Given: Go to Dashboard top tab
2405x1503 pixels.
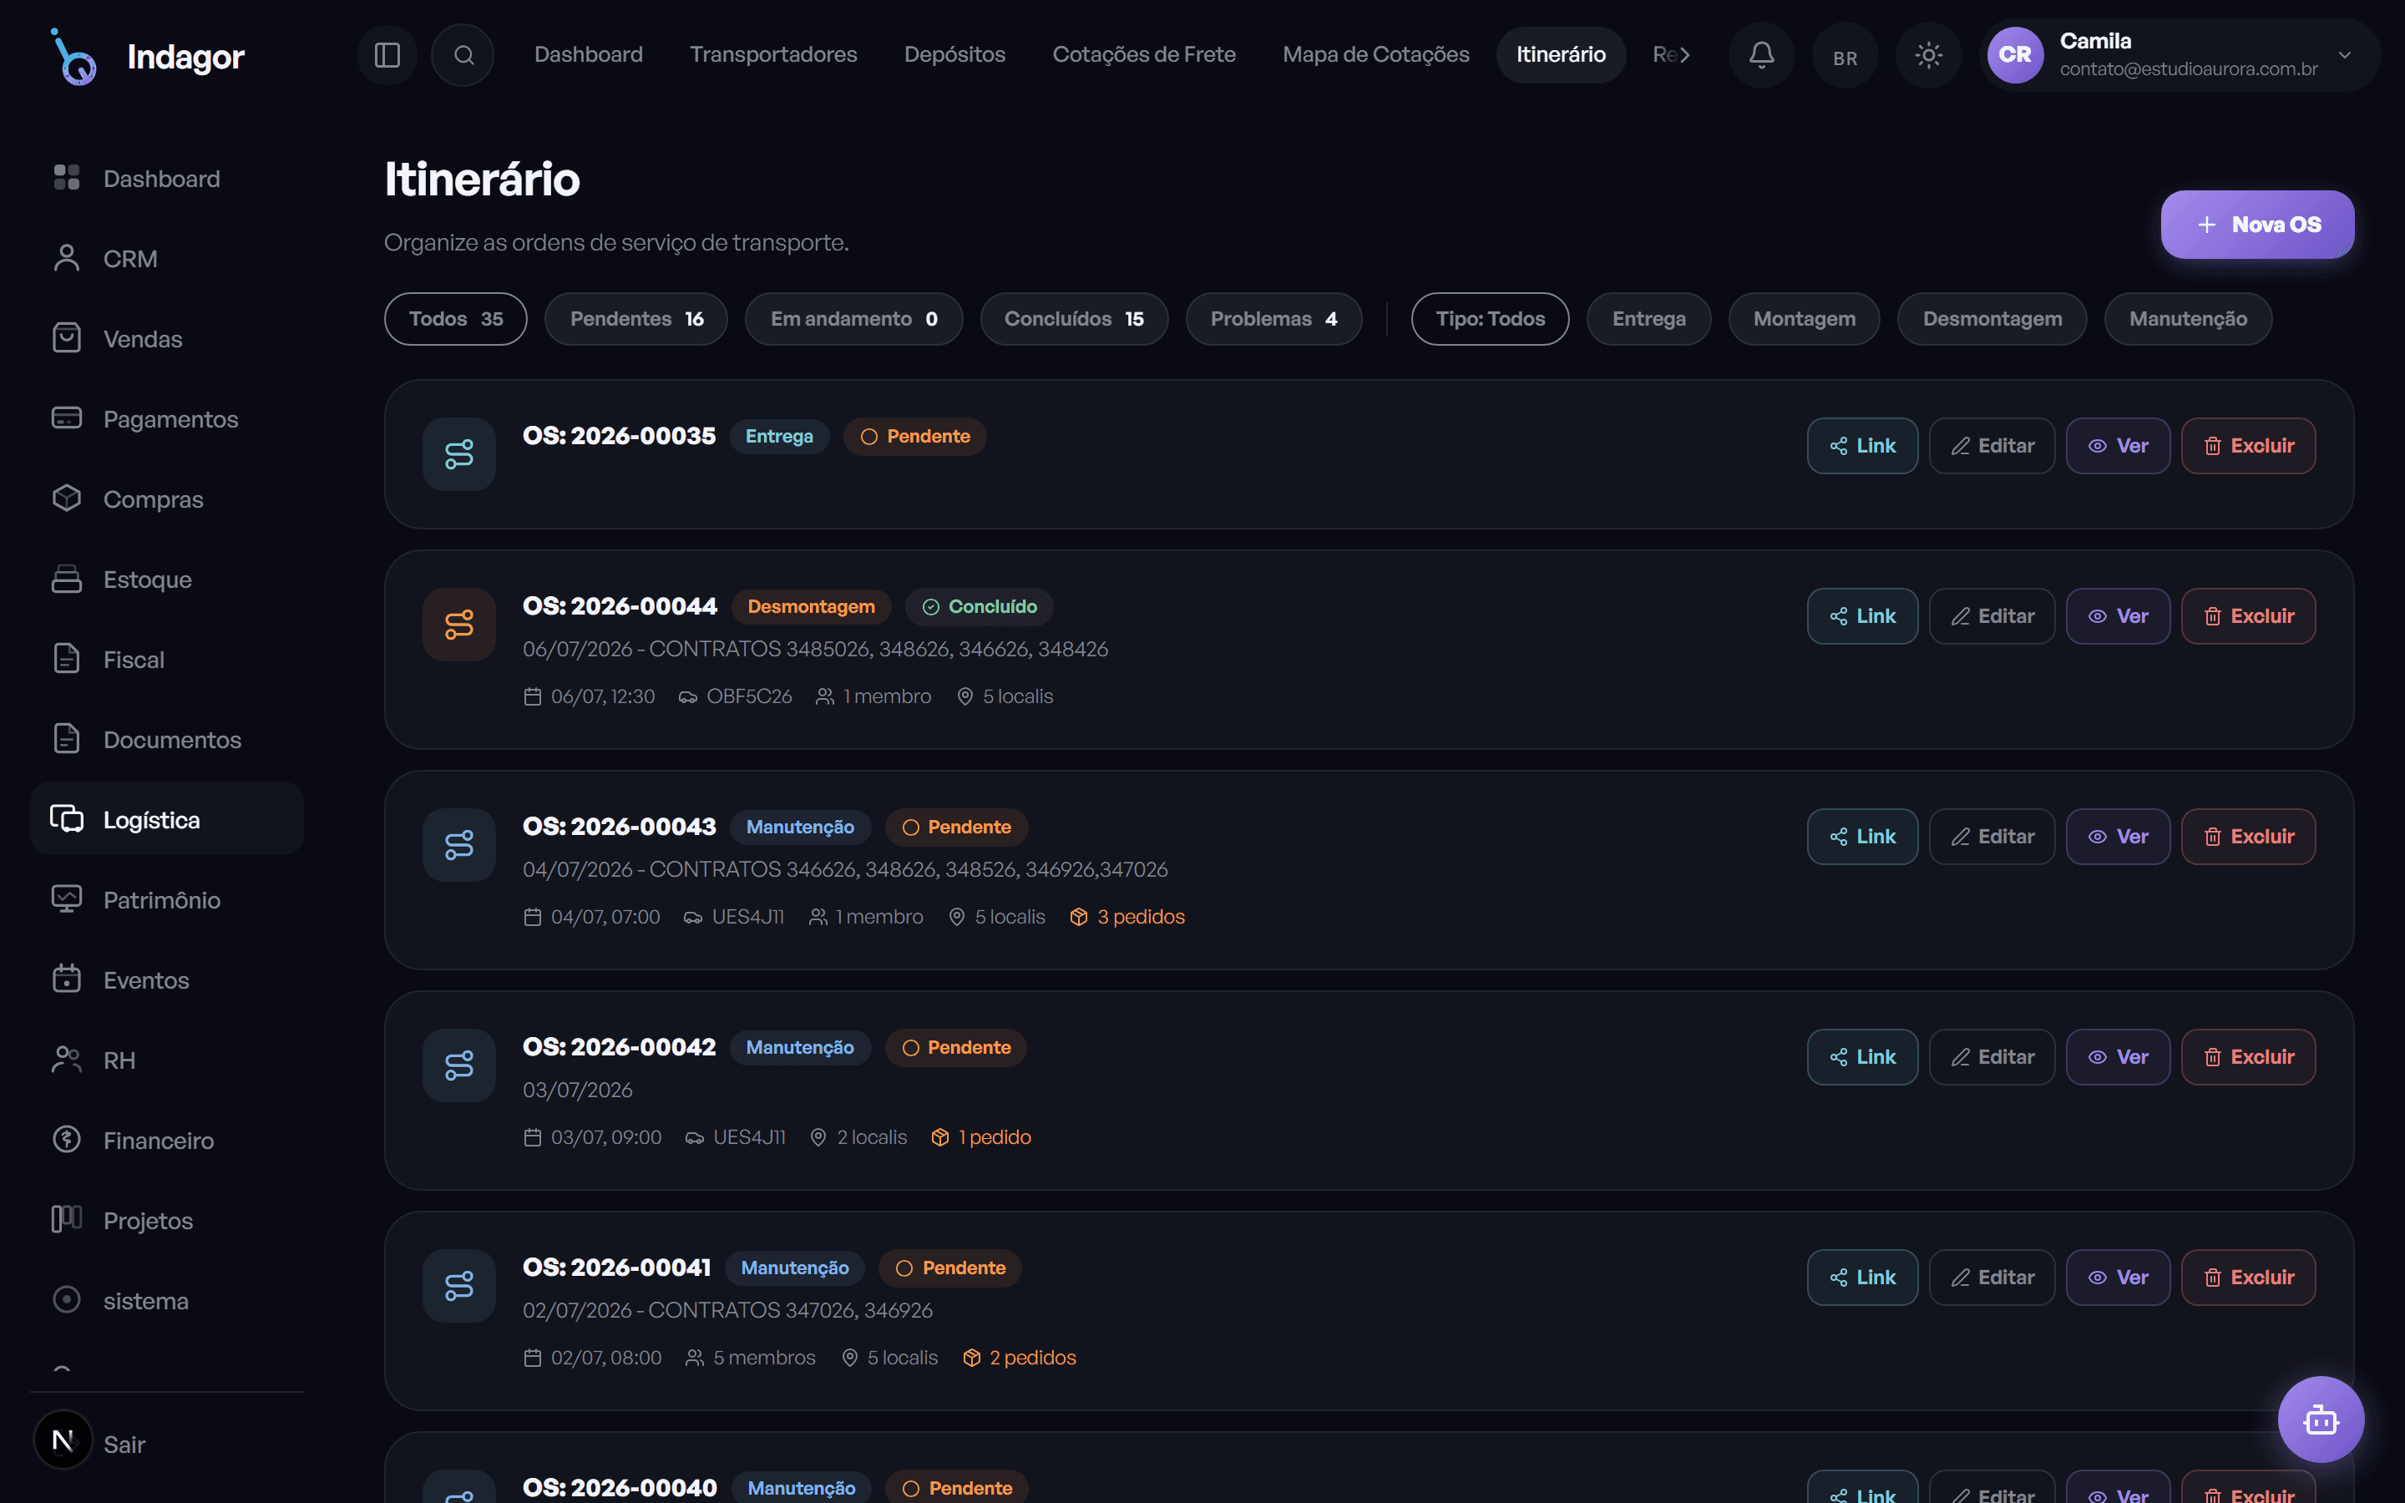Looking at the screenshot, I should click(589, 54).
